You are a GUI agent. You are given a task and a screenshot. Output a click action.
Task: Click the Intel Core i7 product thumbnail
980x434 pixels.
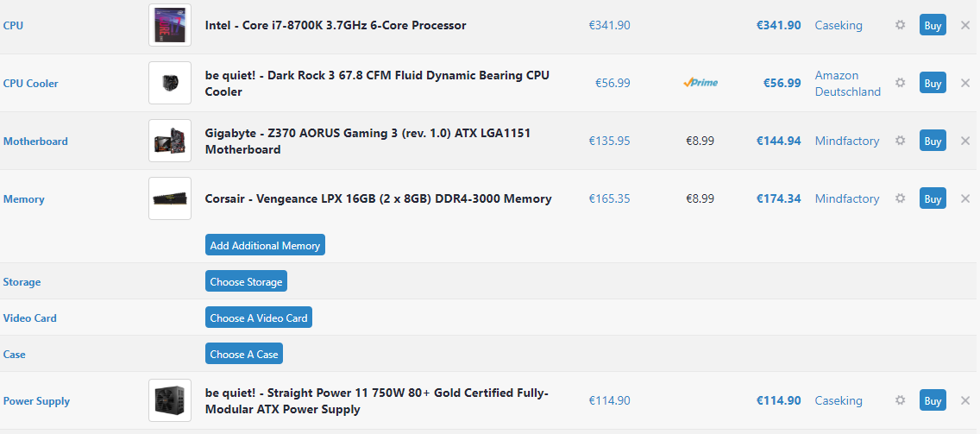point(170,25)
